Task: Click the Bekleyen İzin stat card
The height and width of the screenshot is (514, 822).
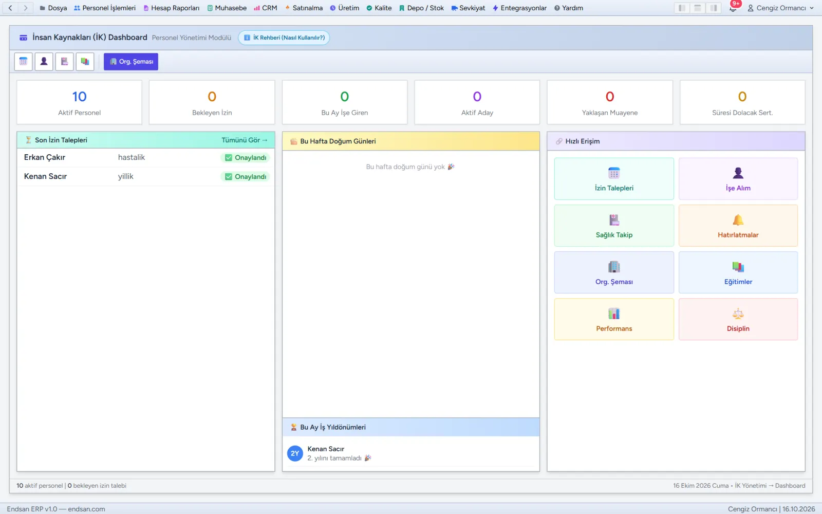Action: click(x=212, y=102)
